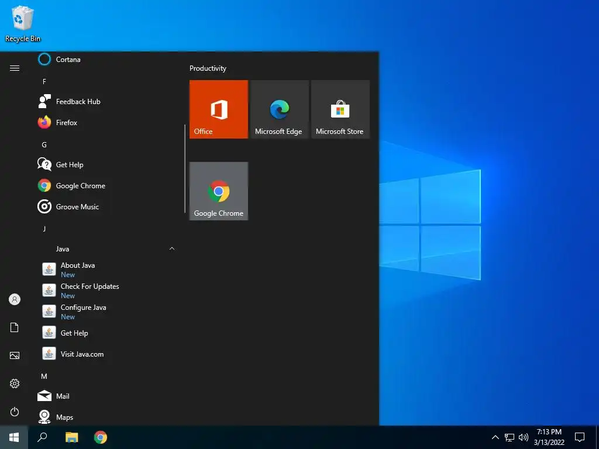Click the volume speaker tray icon
Screen dimensions: 599x449
click(524, 437)
